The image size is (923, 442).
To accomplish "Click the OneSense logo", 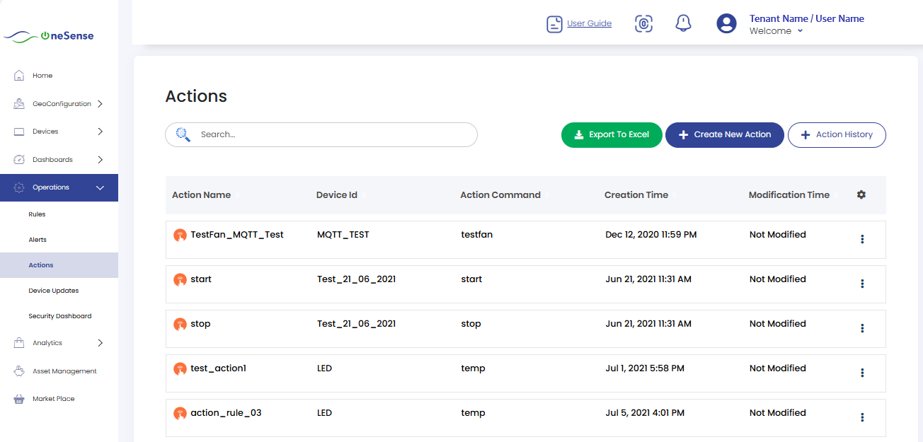I will point(49,36).
